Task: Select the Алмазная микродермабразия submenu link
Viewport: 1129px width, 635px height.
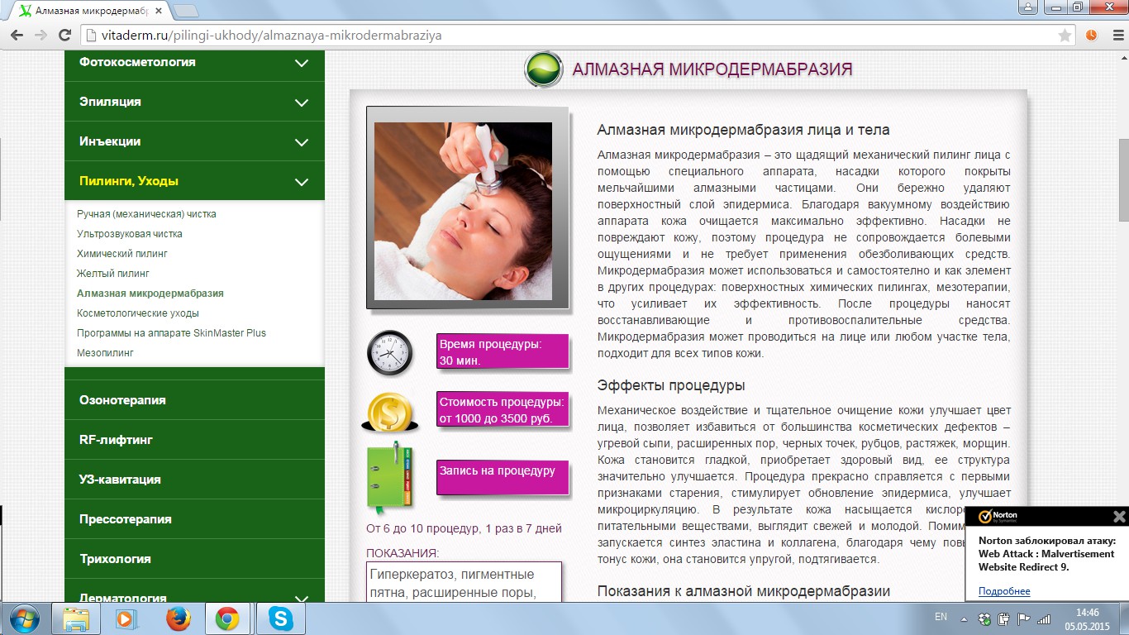Action: (150, 294)
